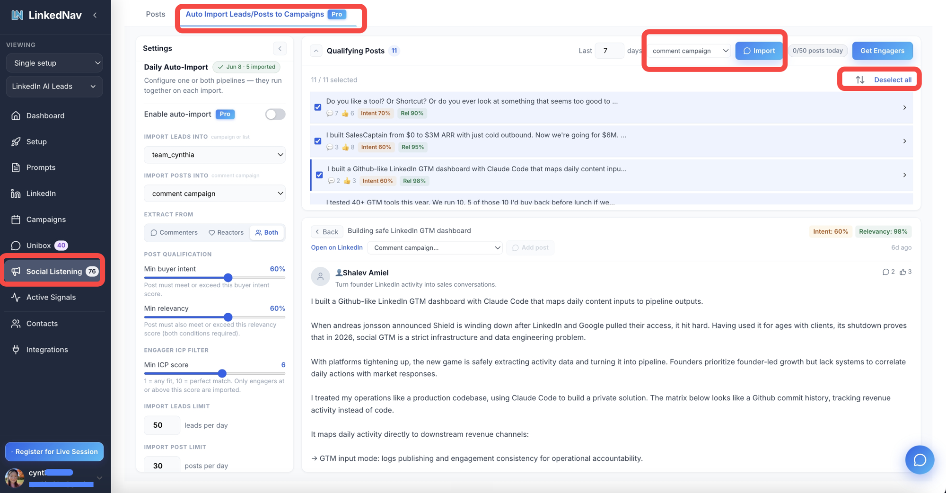Image resolution: width=946 pixels, height=493 pixels.
Task: Collapse the Qualifying Posts section chevron
Action: (x=316, y=51)
